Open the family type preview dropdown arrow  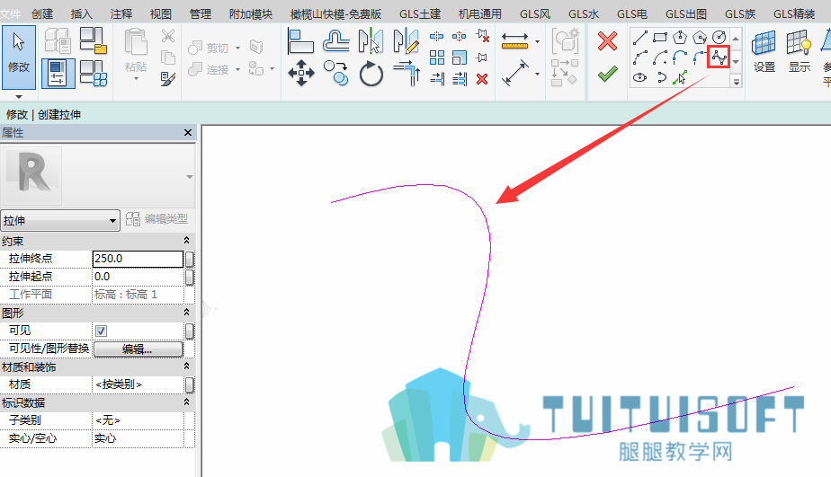point(189,177)
